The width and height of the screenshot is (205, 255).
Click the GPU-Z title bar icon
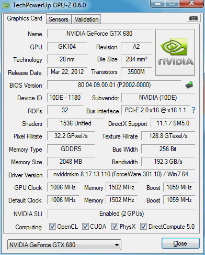click(x=6, y=5)
